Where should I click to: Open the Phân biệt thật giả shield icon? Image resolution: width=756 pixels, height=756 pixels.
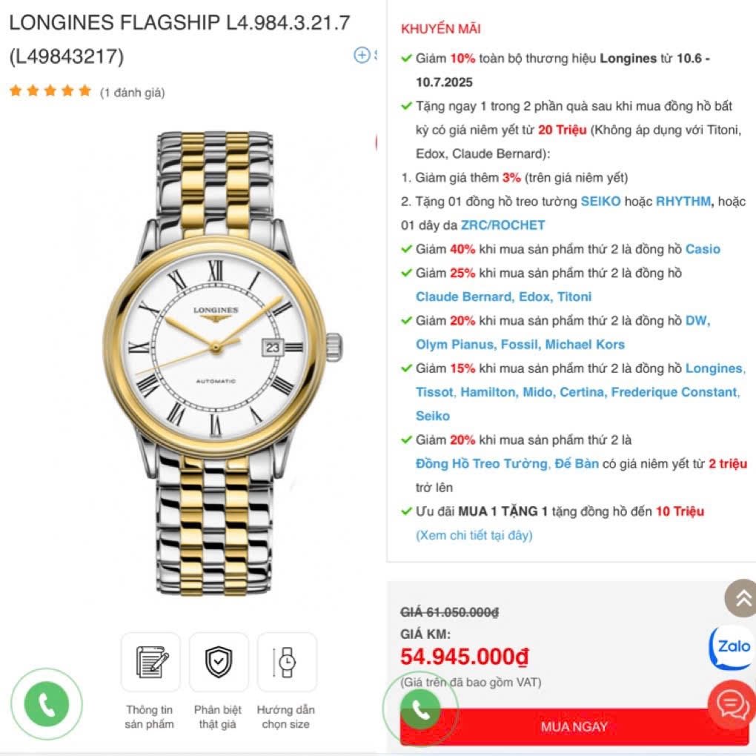coord(219,662)
